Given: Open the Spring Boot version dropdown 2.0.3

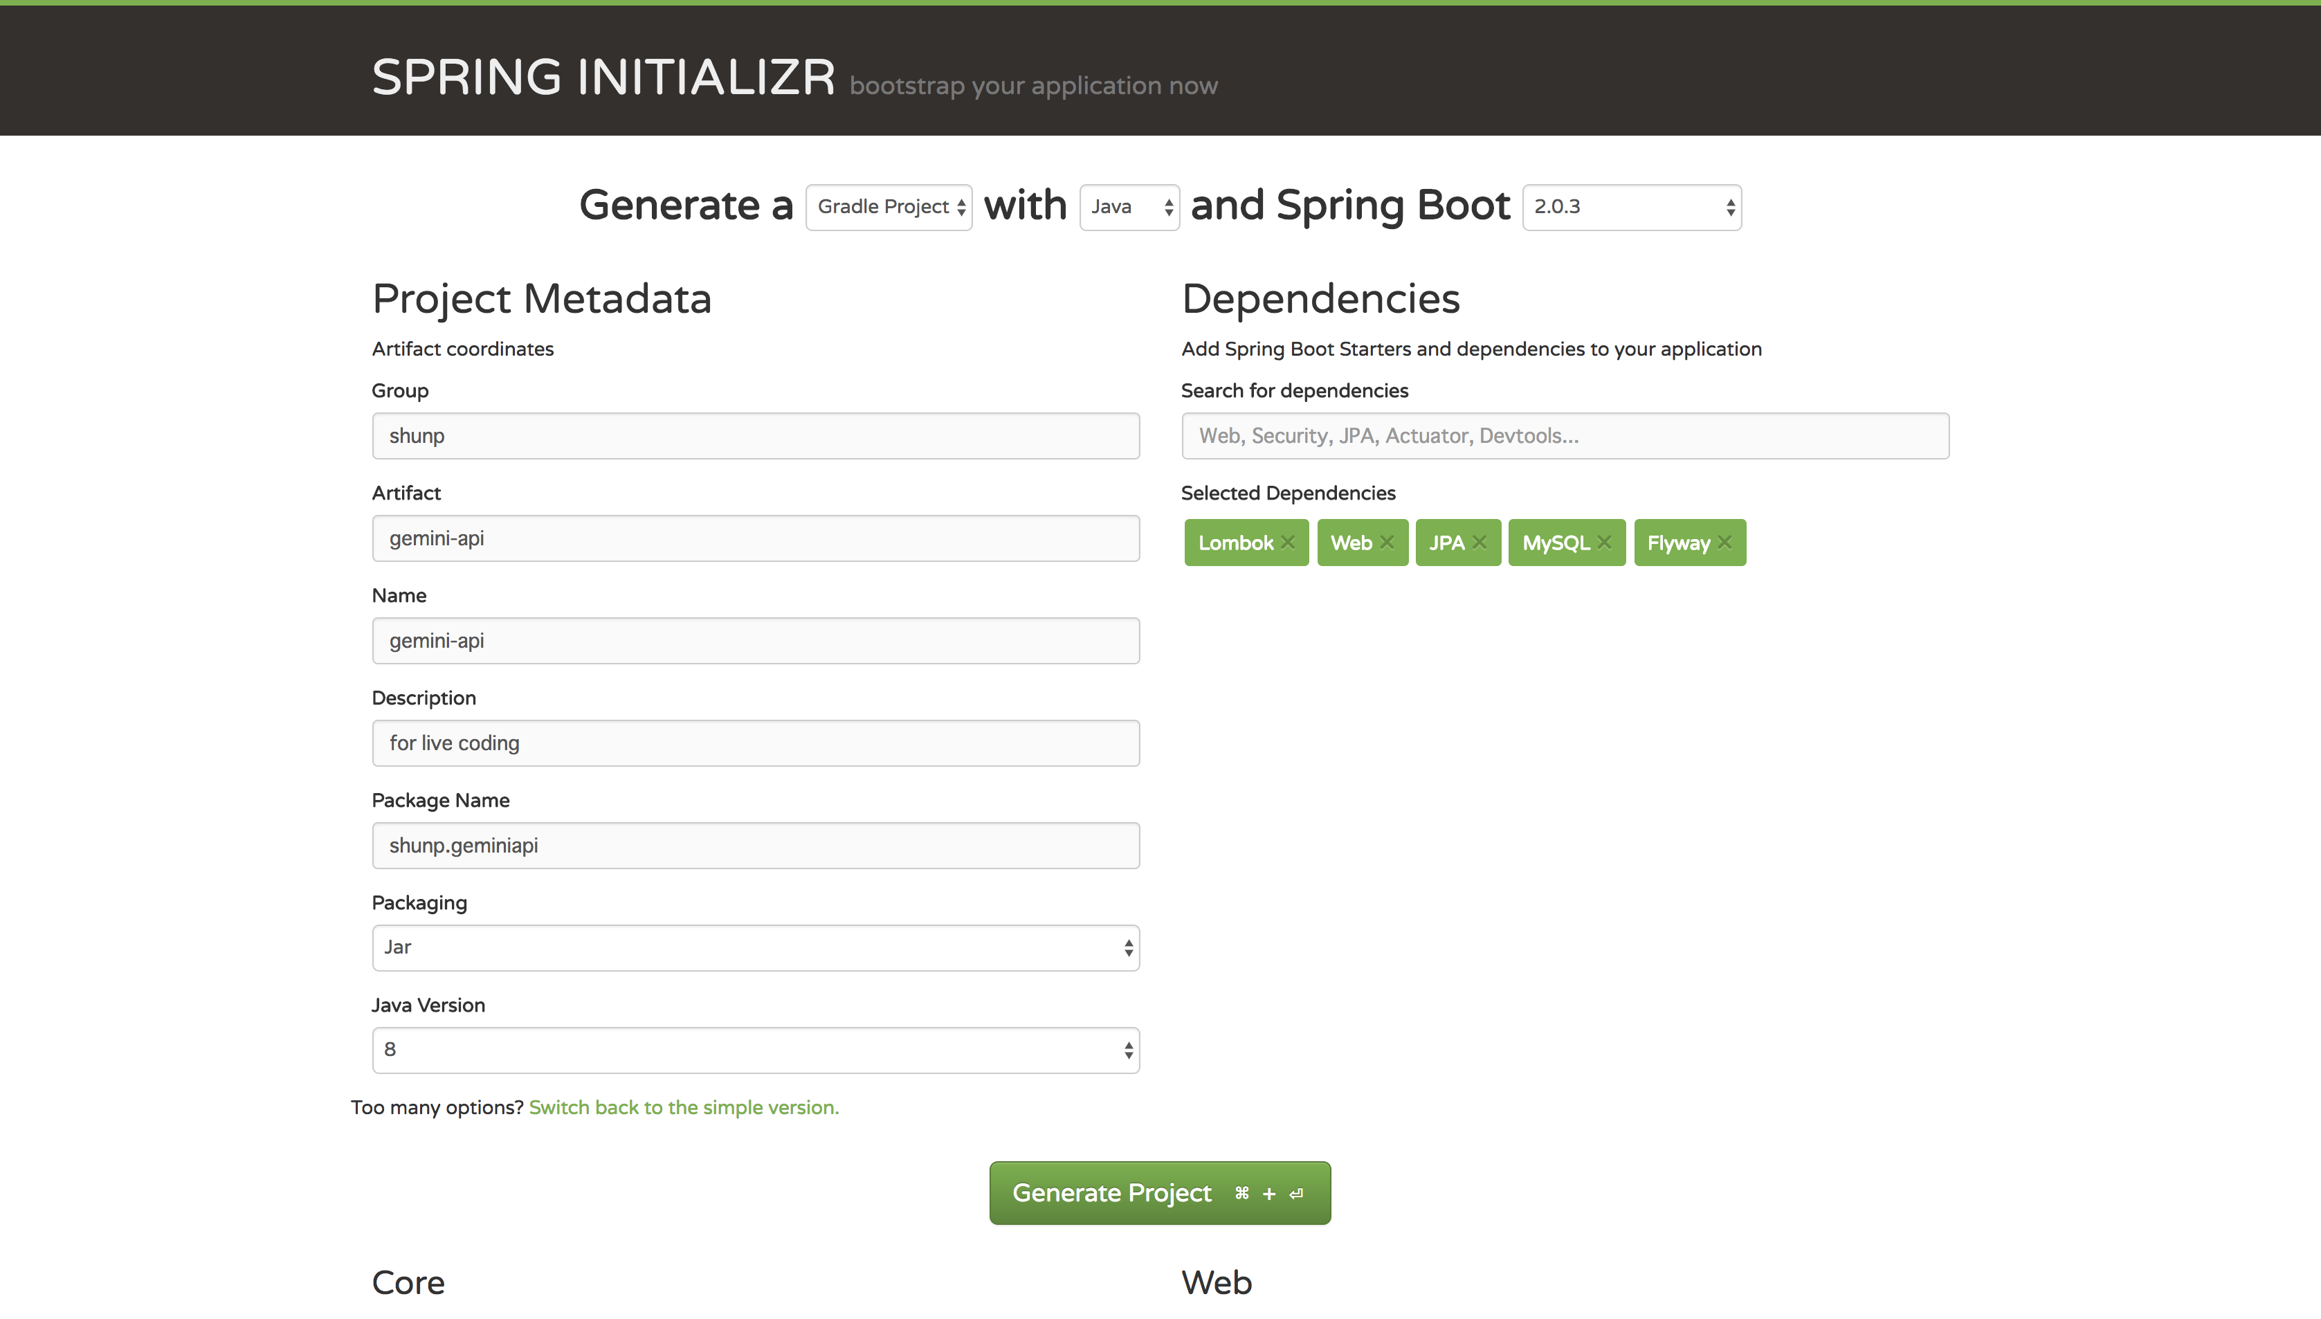Looking at the screenshot, I should 1630,206.
